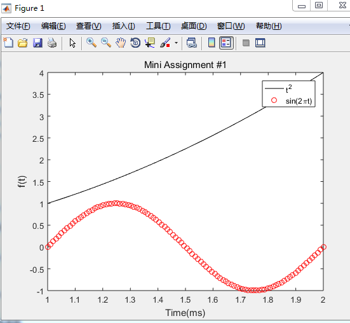Close the Figure 1 window
The height and width of the screenshot is (323, 350).
(342, 5)
